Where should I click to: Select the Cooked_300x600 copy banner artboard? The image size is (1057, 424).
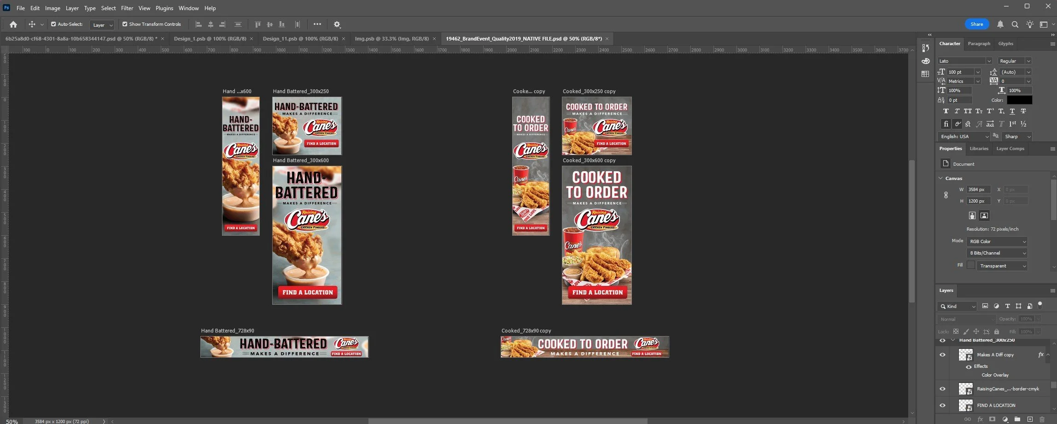(596, 235)
